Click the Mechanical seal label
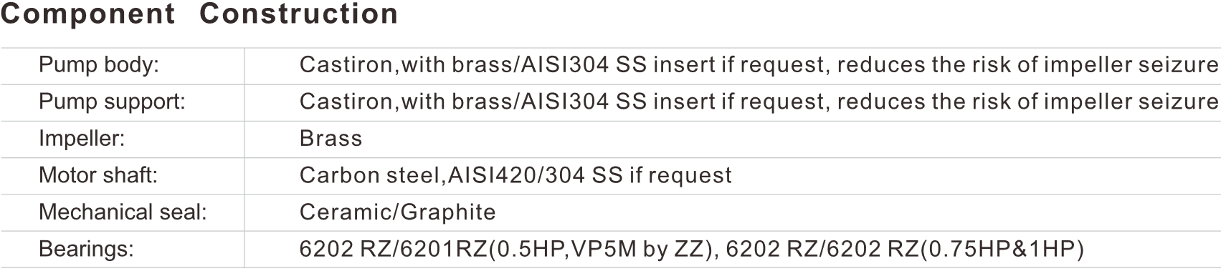 (x=123, y=212)
